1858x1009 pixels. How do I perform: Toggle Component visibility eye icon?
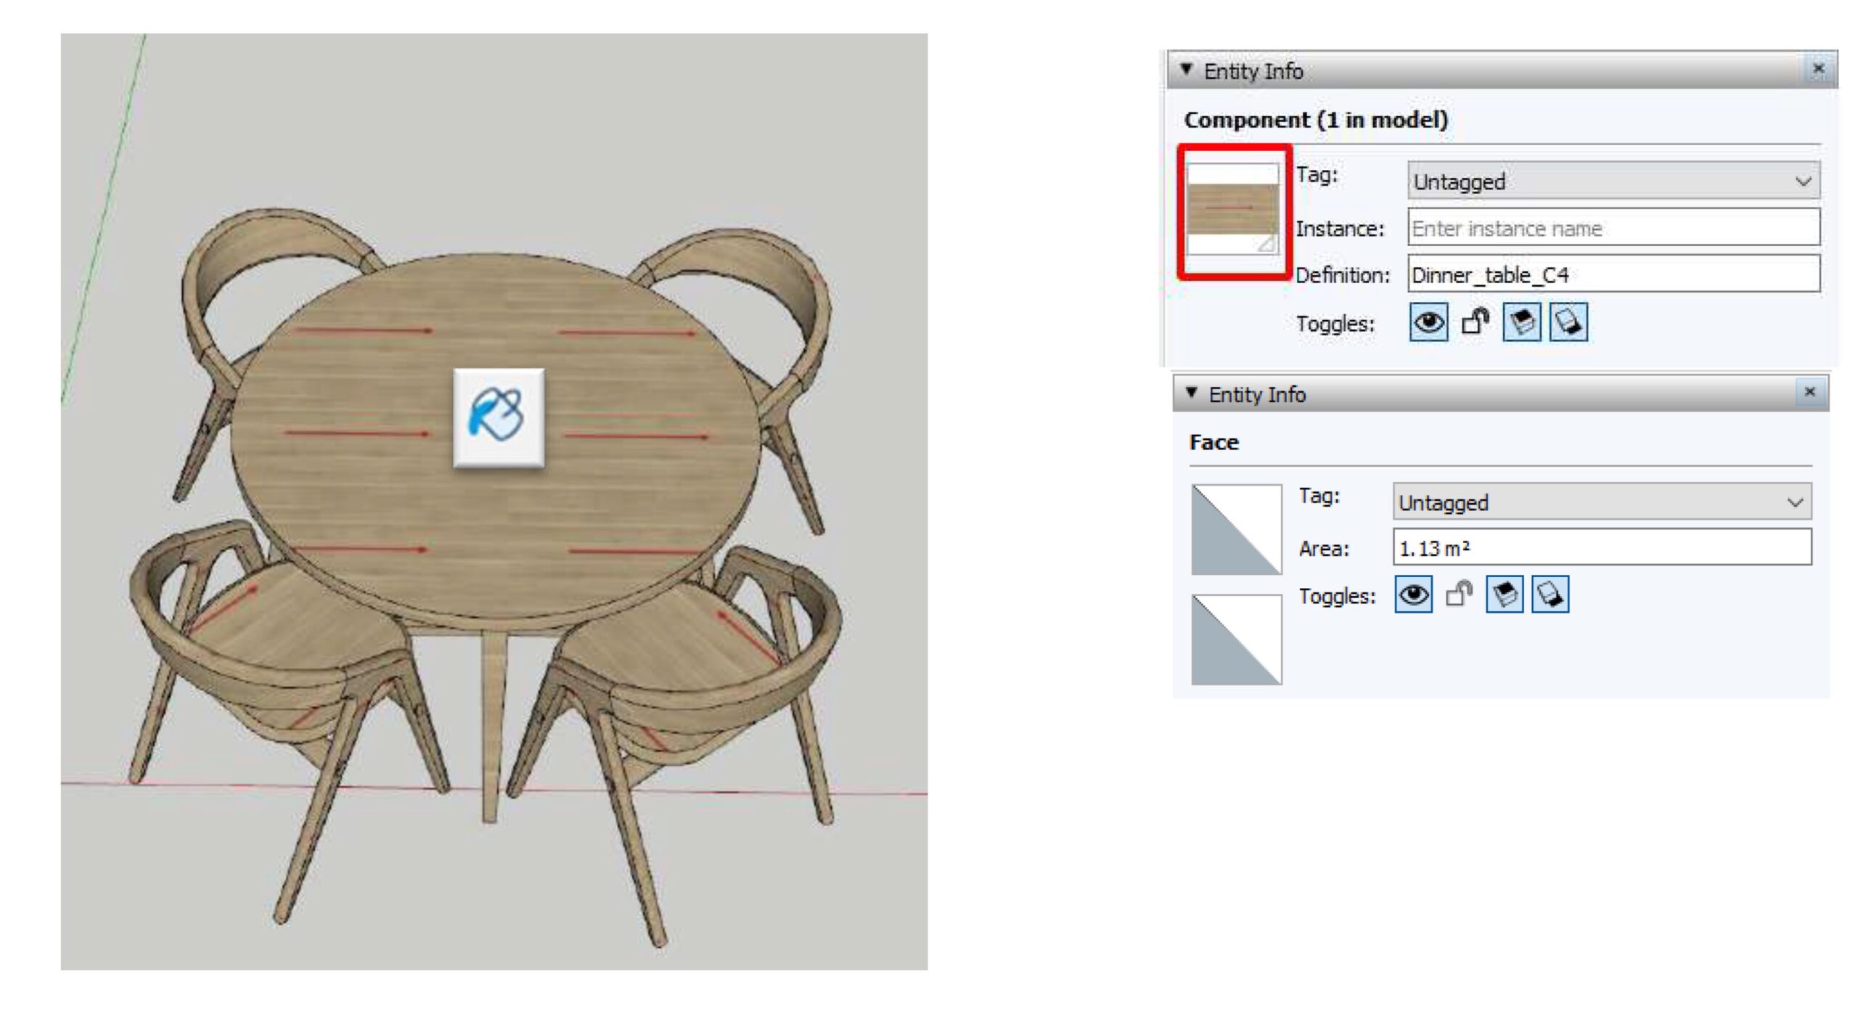[x=1428, y=322]
